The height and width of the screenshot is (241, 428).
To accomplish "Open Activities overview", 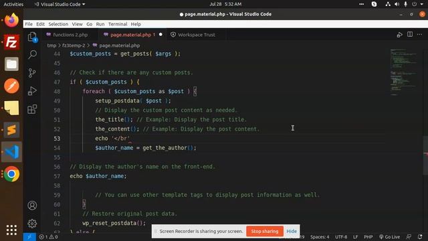I will tap(13, 4).
